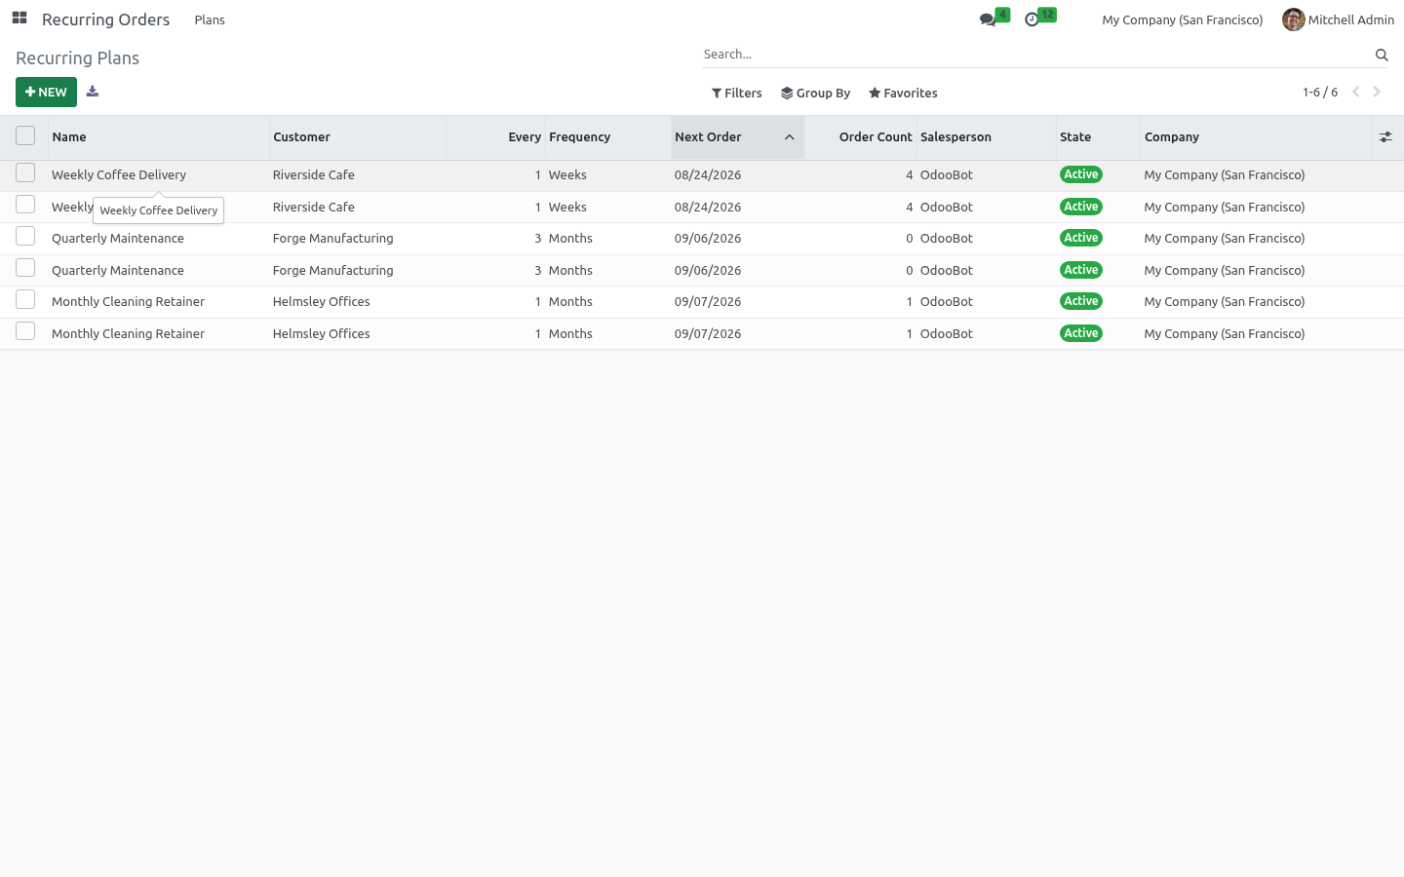Screen dimensions: 1404x877
Task: Click the Recurring Orders app title
Action: (x=105, y=19)
